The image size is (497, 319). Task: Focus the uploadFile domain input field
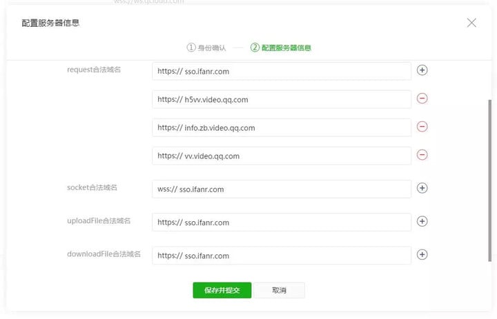point(282,223)
